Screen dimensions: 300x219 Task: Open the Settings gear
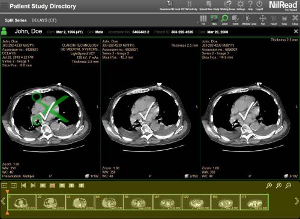[x=241, y=5]
